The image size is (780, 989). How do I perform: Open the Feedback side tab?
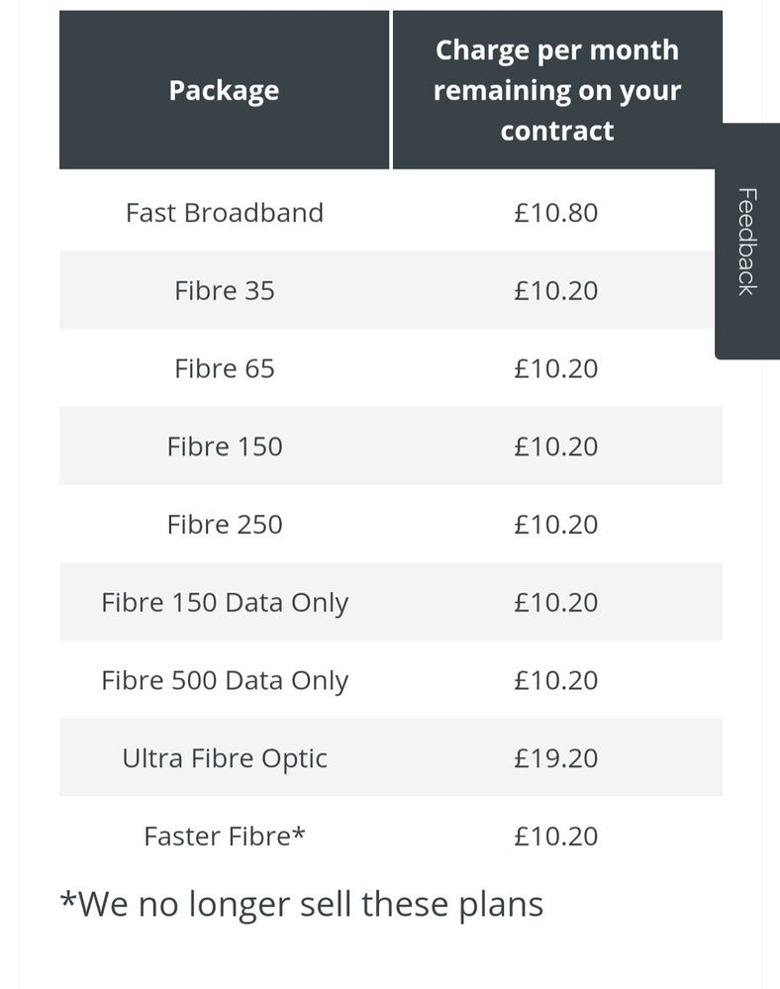pyautogui.click(x=747, y=241)
